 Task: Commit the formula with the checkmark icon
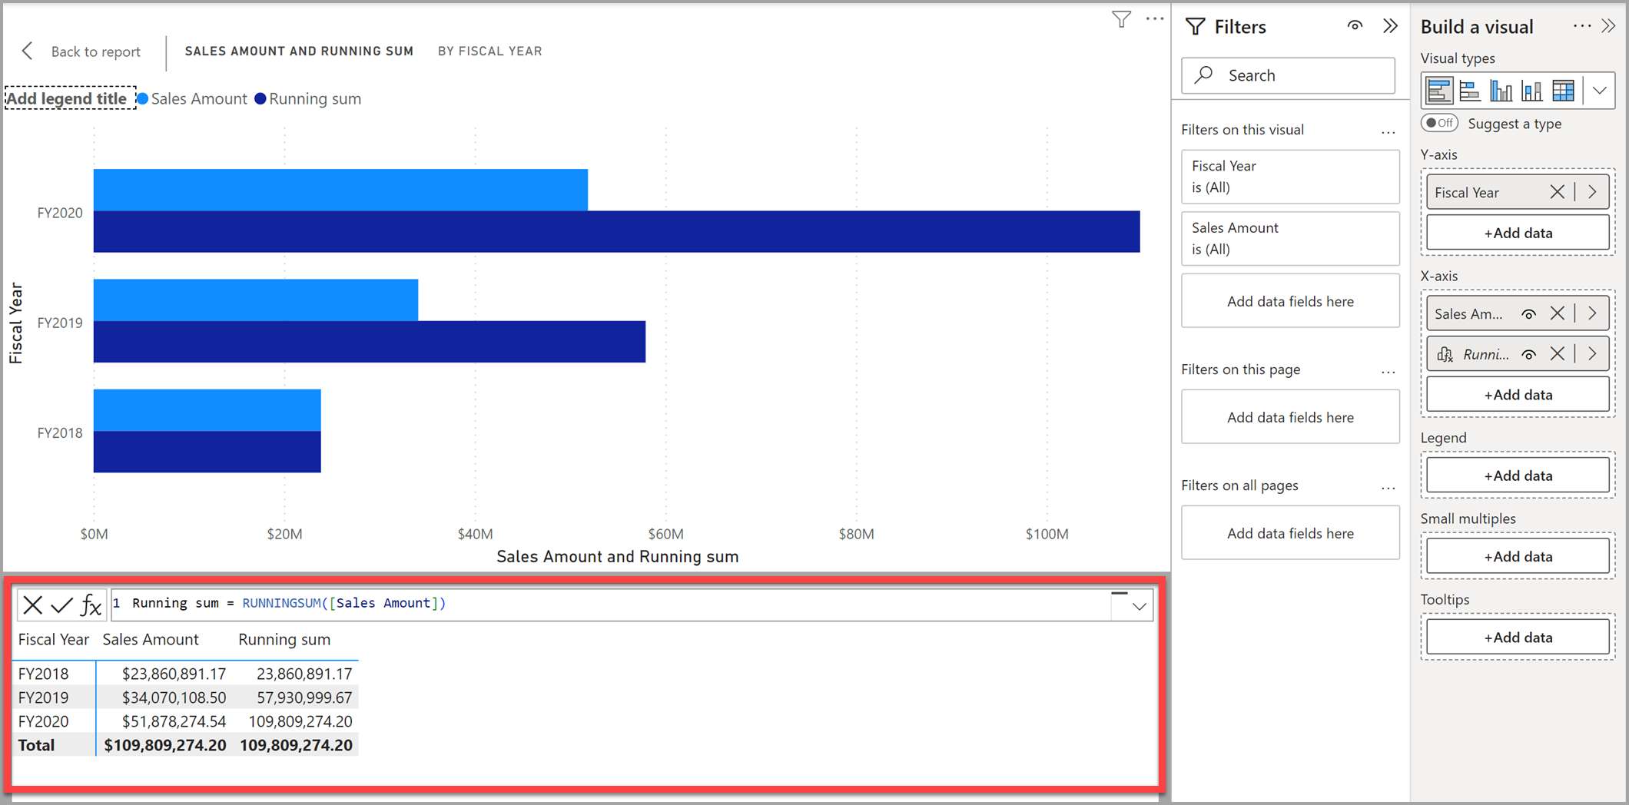(61, 605)
